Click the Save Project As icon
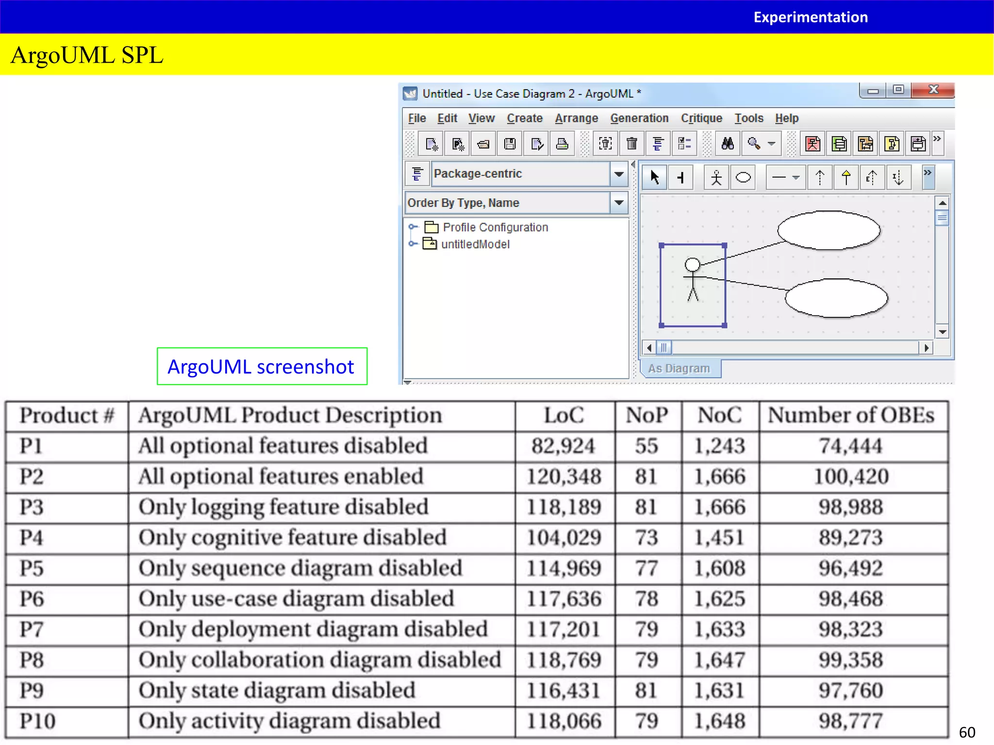The width and height of the screenshot is (994, 745). click(x=536, y=144)
